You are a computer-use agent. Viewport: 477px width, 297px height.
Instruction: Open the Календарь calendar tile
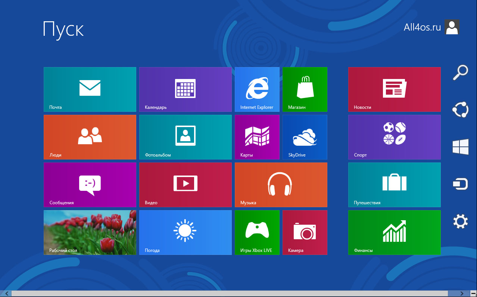point(185,89)
